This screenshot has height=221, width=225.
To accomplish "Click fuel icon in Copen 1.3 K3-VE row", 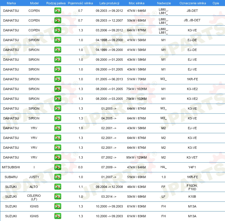I will [x=58, y=30].
